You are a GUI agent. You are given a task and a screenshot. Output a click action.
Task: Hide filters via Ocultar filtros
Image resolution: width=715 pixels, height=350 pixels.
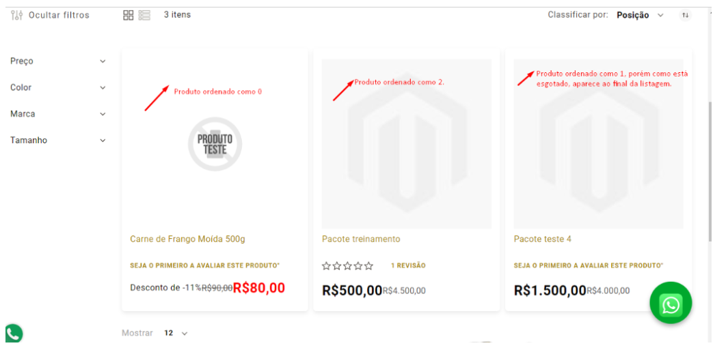pyautogui.click(x=59, y=15)
